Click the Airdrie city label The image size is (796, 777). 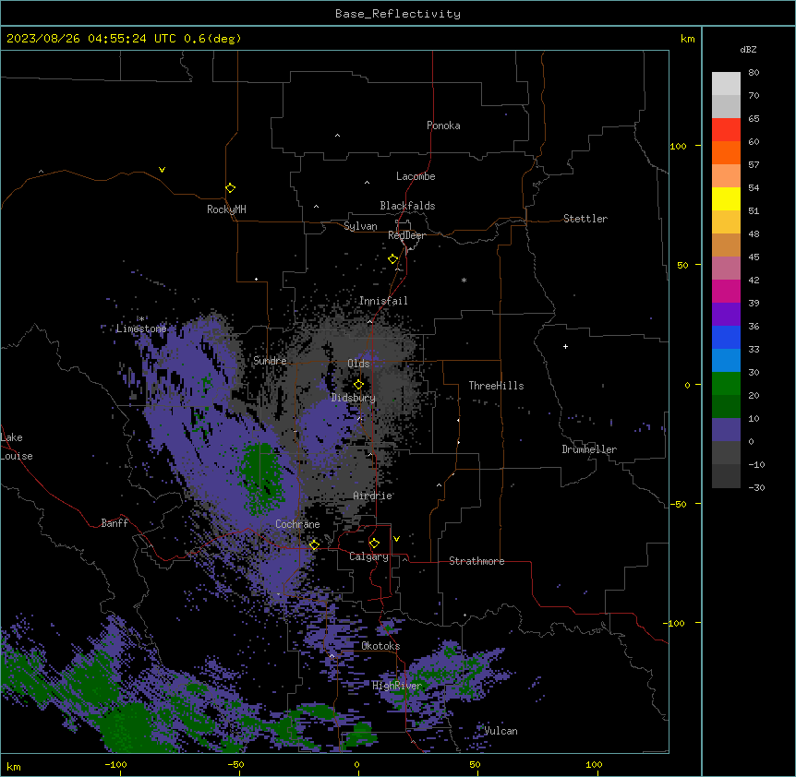point(373,496)
